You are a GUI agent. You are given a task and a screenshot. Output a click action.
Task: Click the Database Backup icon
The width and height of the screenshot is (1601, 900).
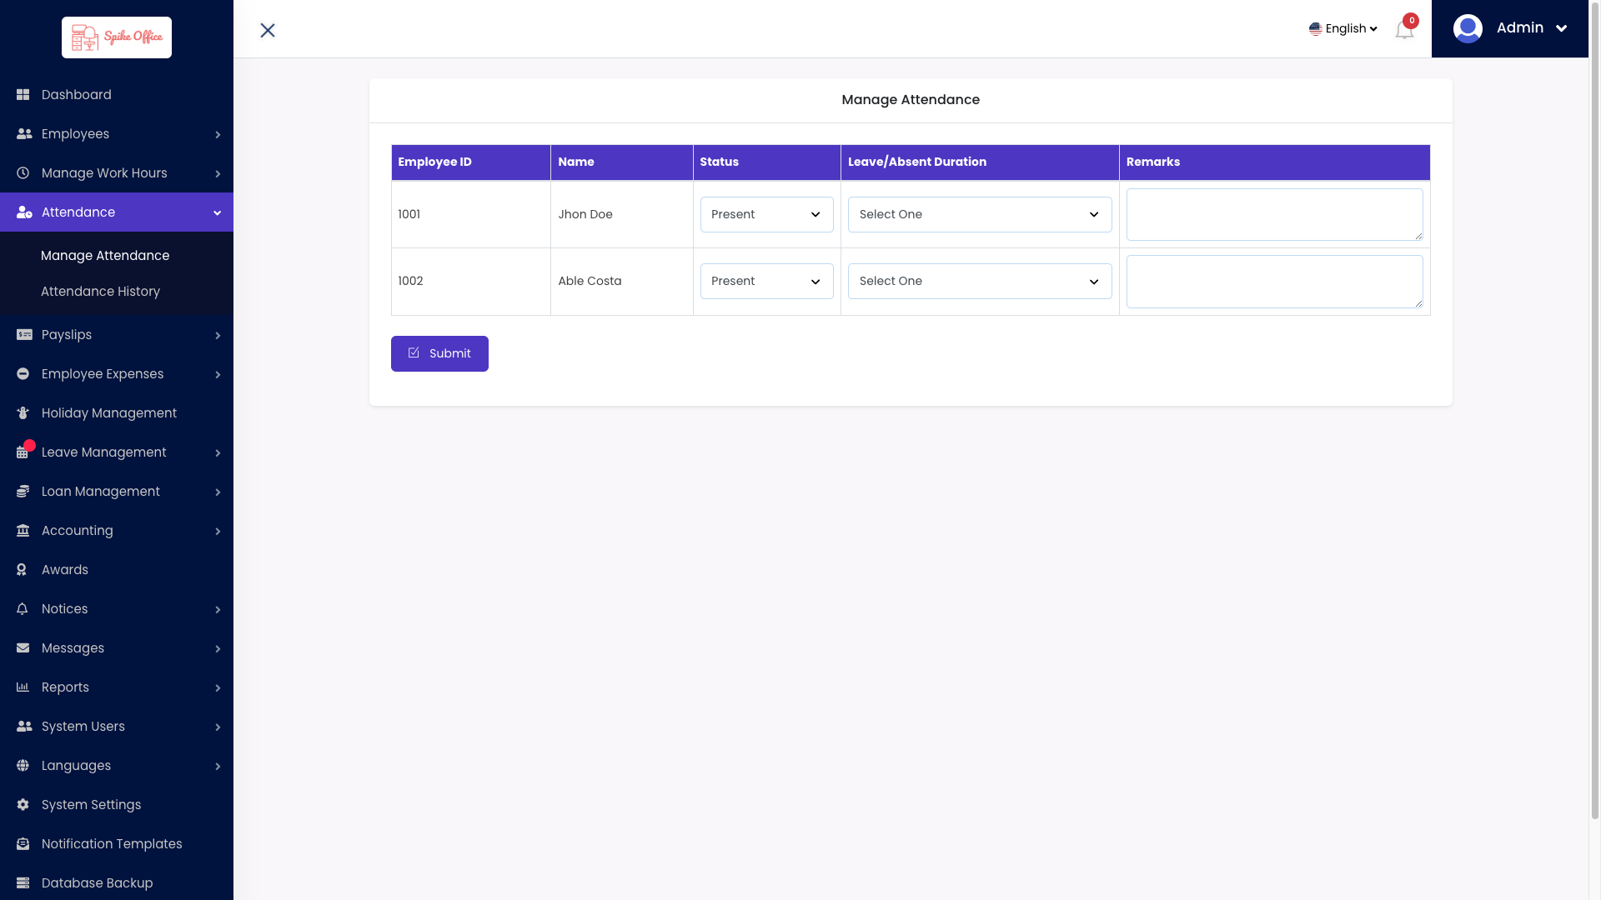[23, 882]
